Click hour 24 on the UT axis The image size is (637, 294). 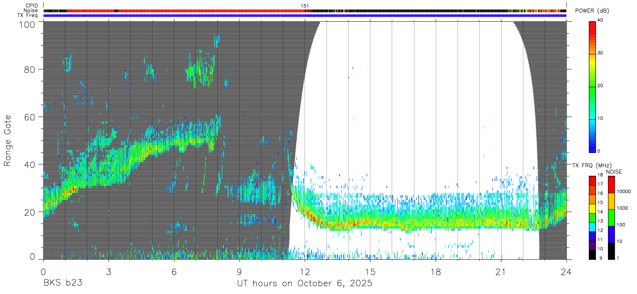point(566,272)
